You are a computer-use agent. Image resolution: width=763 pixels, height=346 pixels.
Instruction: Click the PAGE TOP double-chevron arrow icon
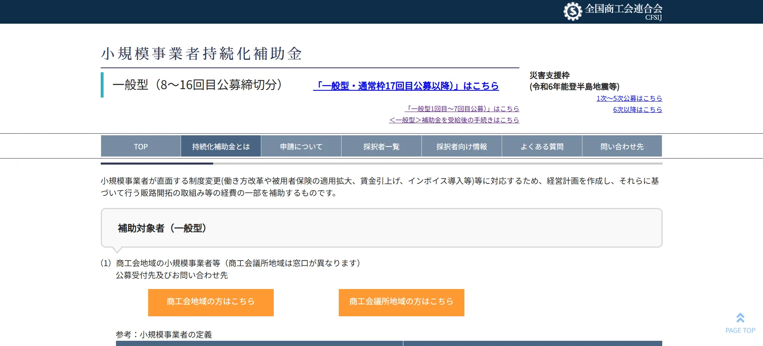coord(741,318)
